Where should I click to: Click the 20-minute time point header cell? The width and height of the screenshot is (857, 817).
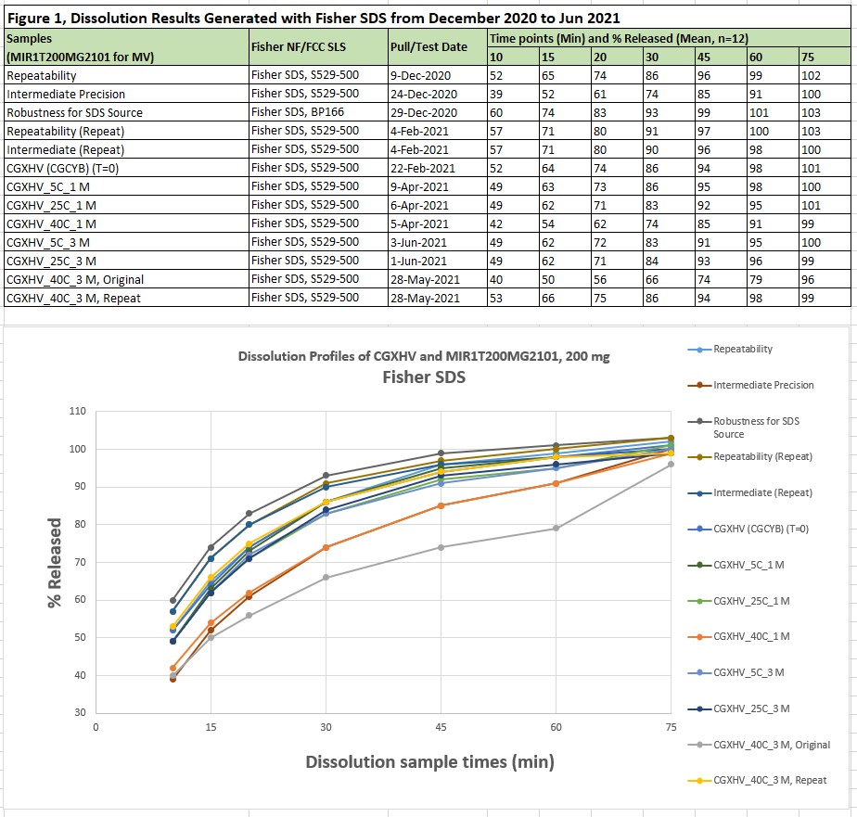coord(617,57)
